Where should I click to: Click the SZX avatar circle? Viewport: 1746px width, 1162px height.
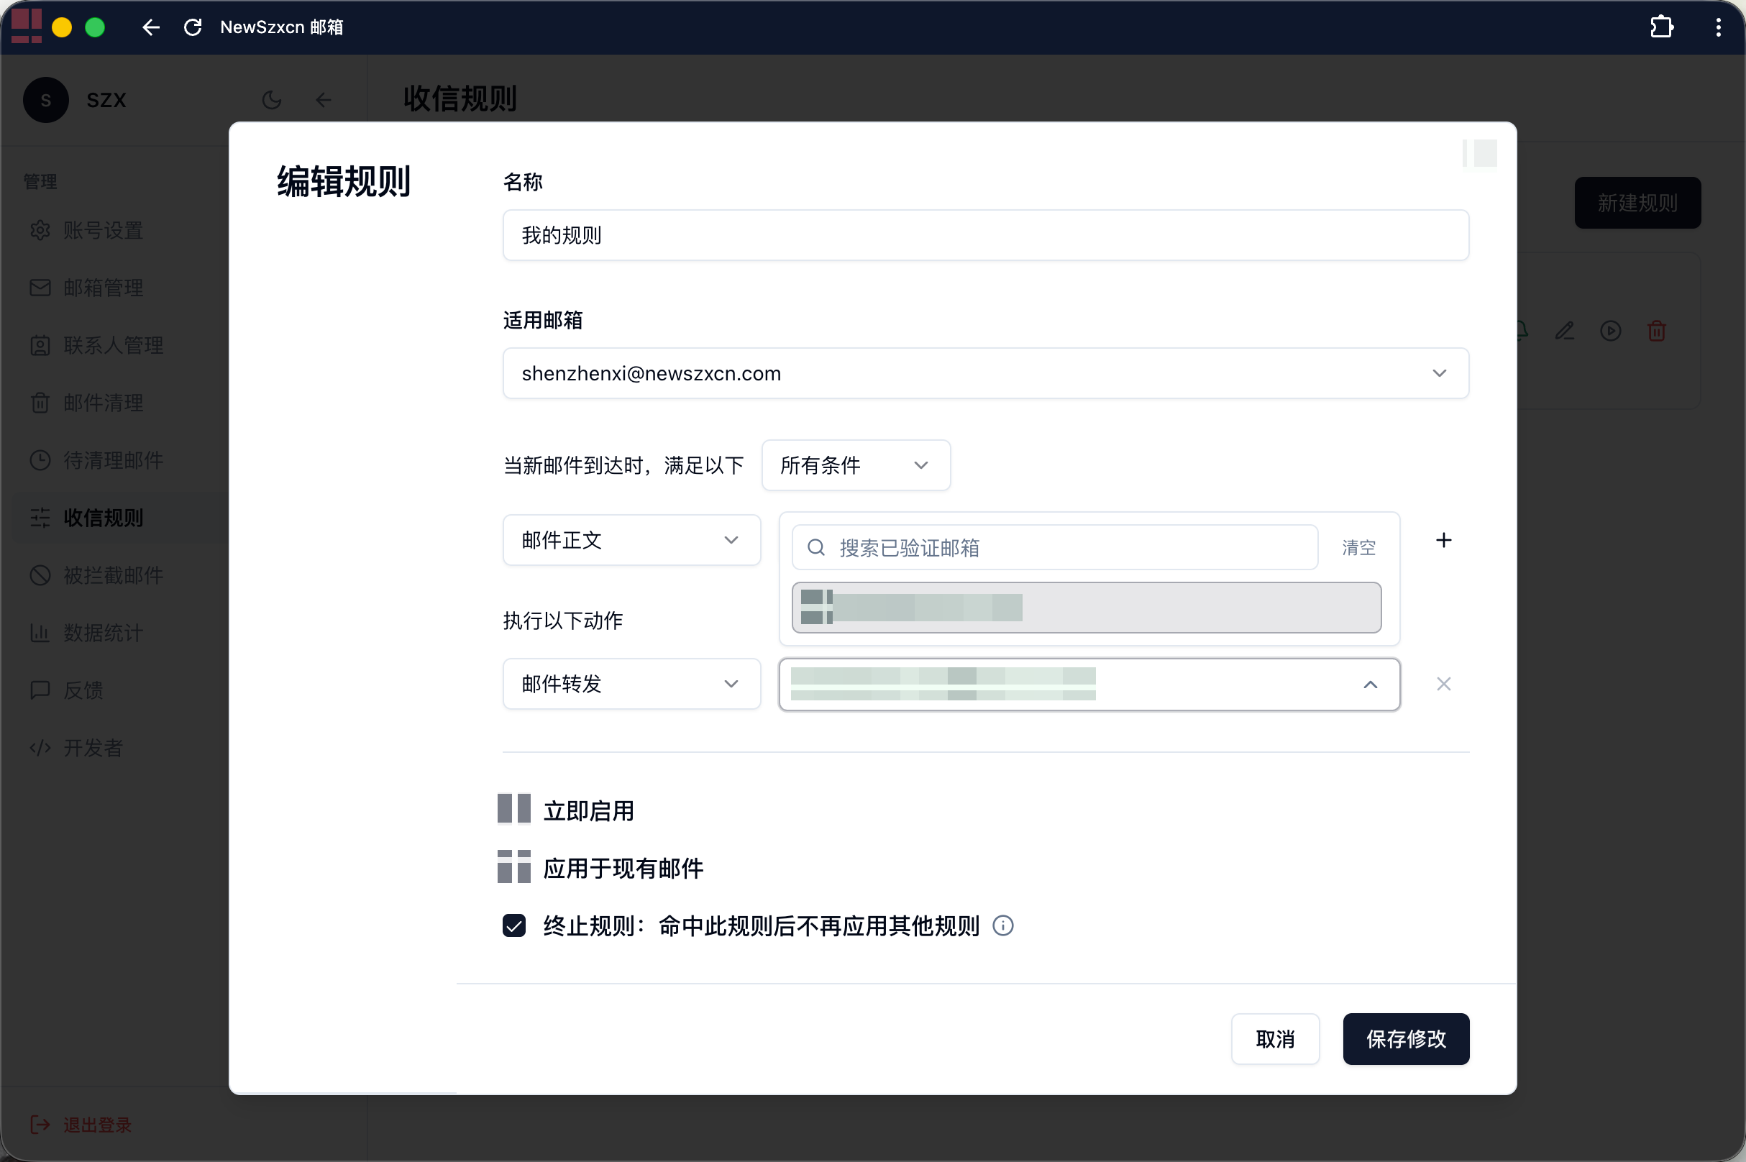tap(46, 100)
